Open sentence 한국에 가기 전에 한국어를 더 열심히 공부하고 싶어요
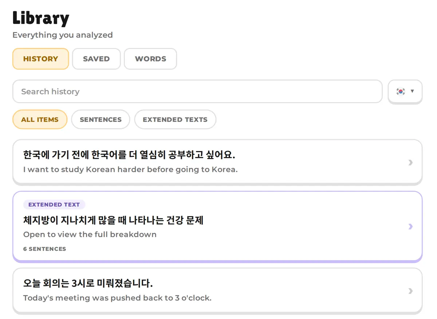This screenshot has height=319, width=437. pyautogui.click(x=129, y=155)
